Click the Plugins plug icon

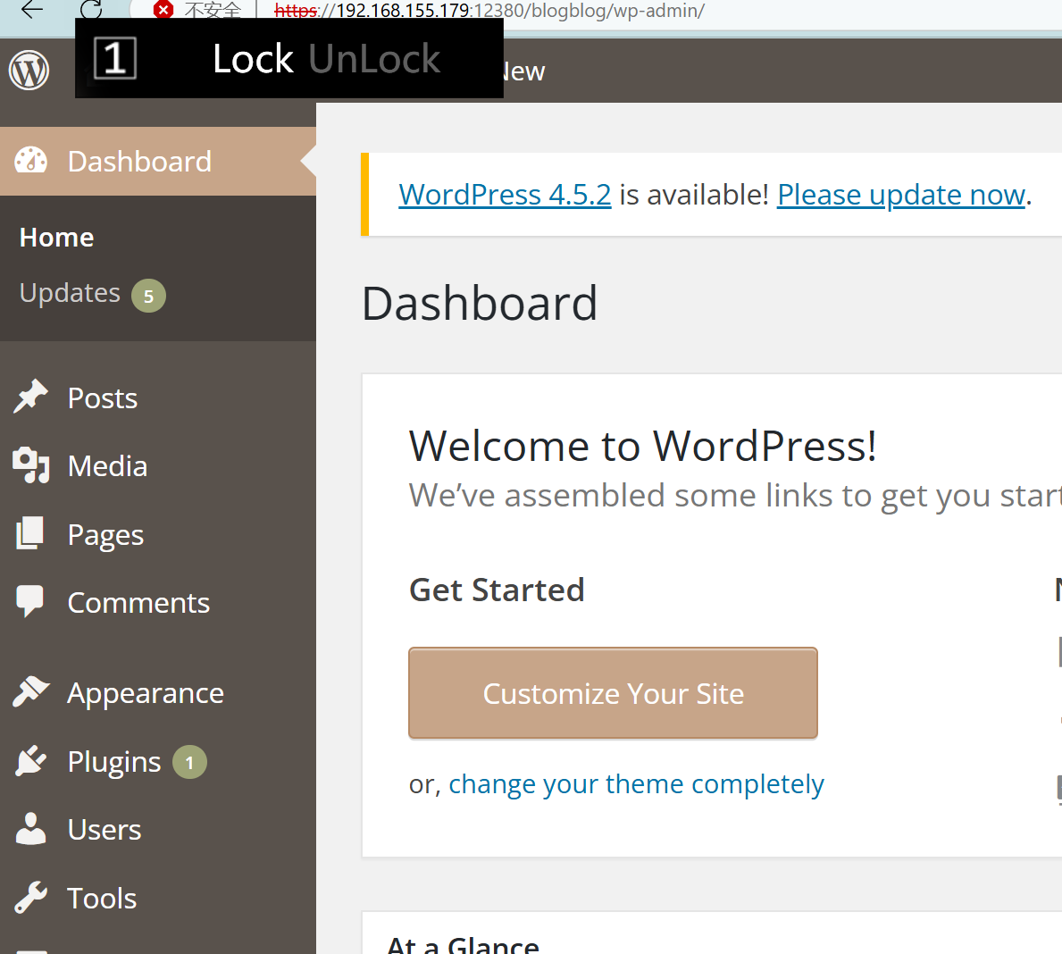pyautogui.click(x=30, y=761)
